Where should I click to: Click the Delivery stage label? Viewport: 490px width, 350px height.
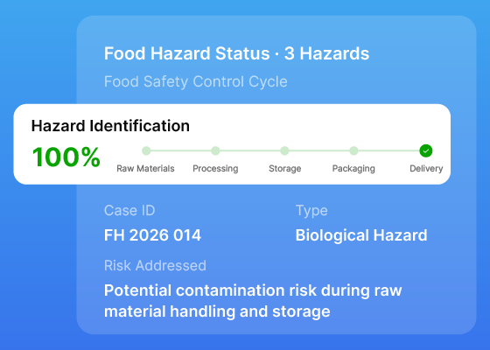pos(426,169)
